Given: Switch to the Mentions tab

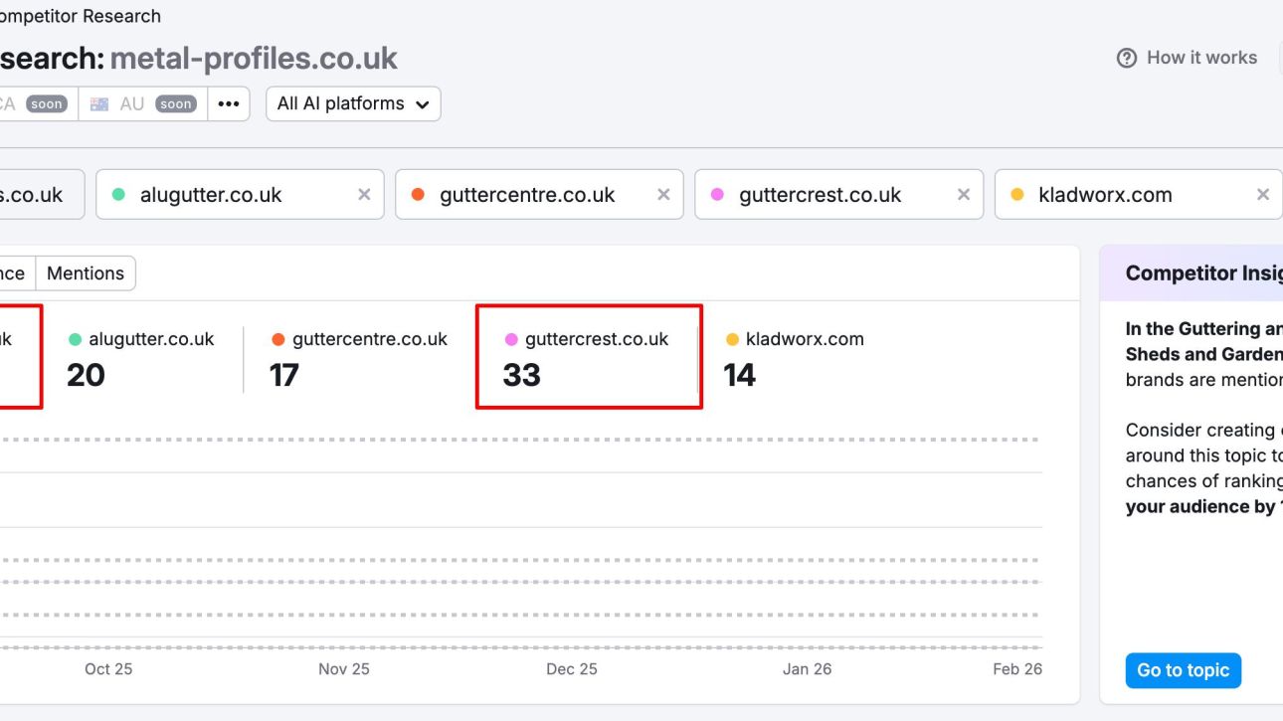Looking at the screenshot, I should 86,273.
